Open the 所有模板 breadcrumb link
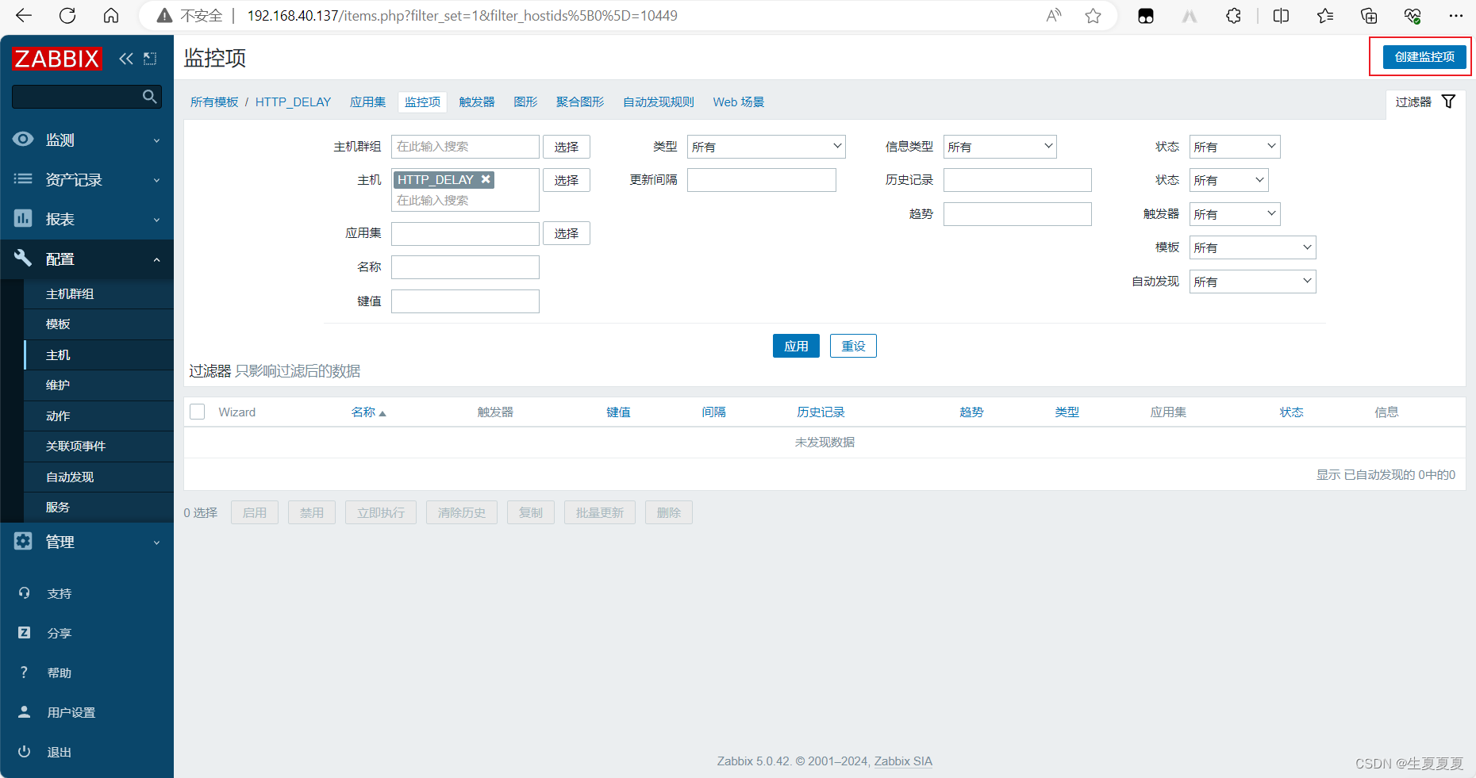The height and width of the screenshot is (778, 1476). tap(214, 102)
